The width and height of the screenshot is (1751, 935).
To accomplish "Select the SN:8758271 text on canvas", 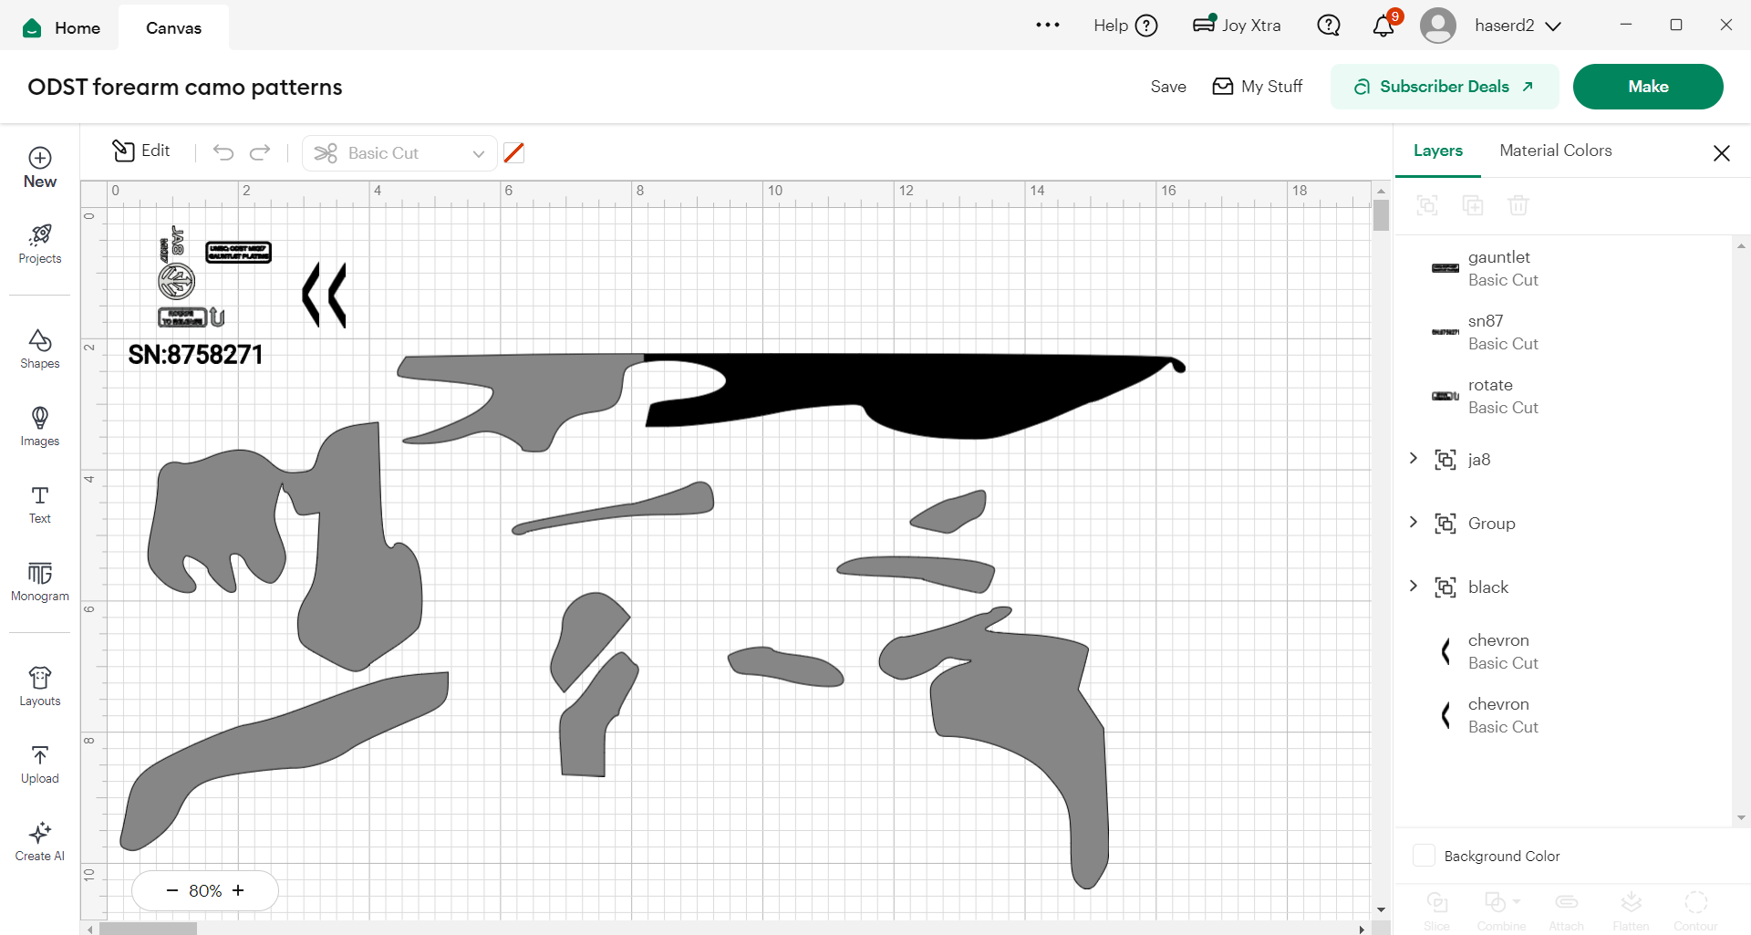I will pos(195,355).
